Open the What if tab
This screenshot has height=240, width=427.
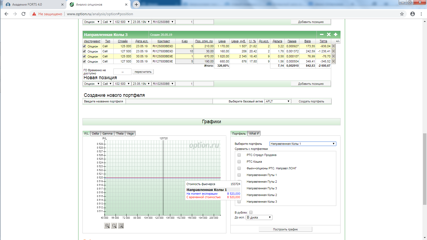[x=254, y=134]
